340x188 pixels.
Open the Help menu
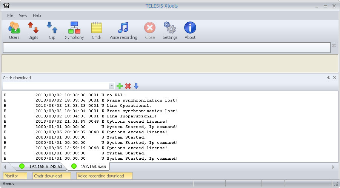[37, 15]
